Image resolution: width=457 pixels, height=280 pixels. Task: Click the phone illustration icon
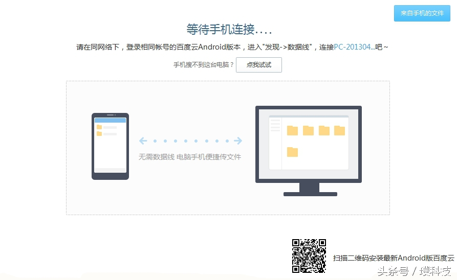(110, 147)
